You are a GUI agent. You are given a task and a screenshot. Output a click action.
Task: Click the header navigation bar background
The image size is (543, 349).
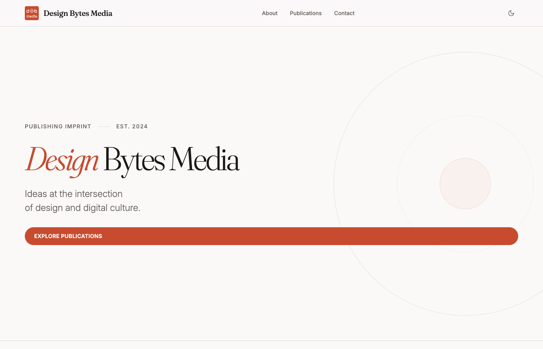pyautogui.click(x=194, y=13)
